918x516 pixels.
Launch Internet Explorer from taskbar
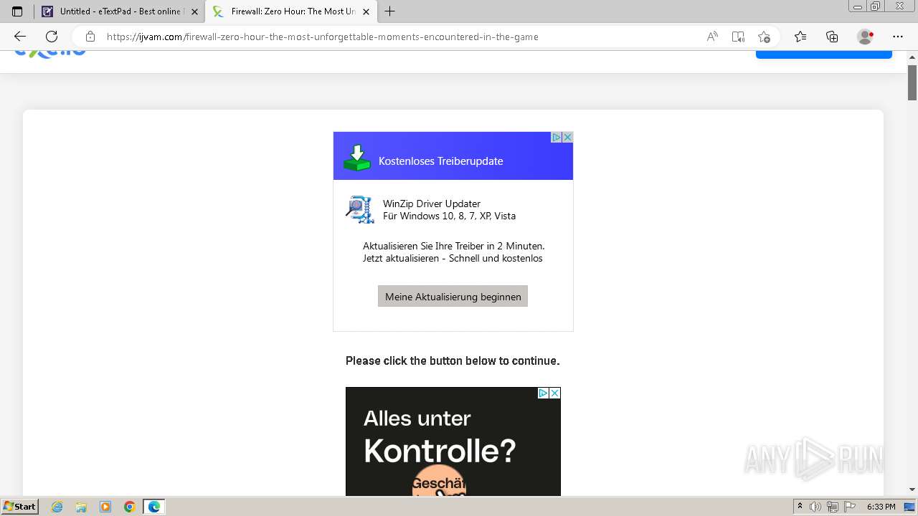click(x=57, y=507)
